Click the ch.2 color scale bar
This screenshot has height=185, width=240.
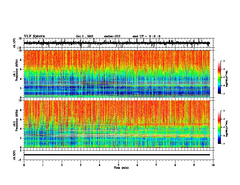pos(219,127)
